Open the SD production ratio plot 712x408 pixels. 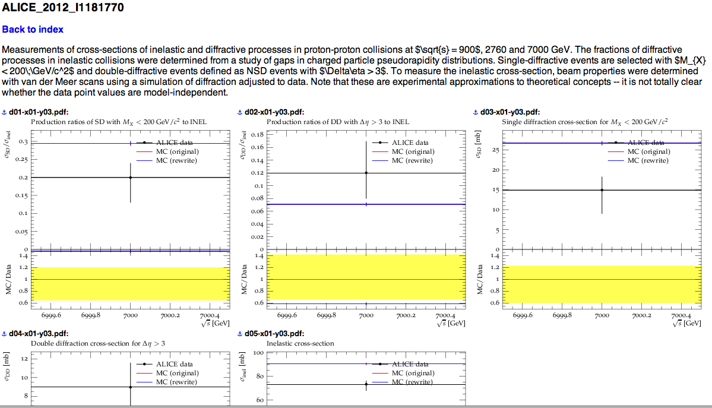(x=117, y=222)
